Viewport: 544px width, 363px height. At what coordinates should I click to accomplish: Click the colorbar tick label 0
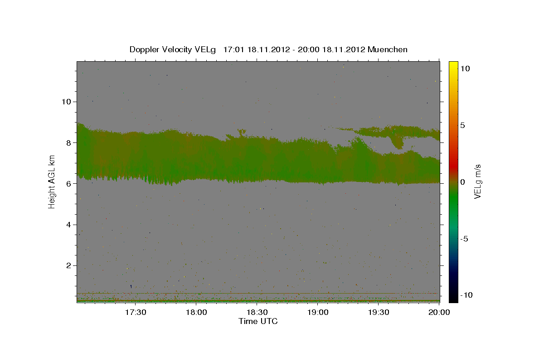point(462,182)
